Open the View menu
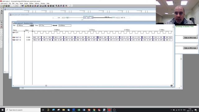This screenshot has height=112, width=199. pyautogui.click(x=17, y=3)
